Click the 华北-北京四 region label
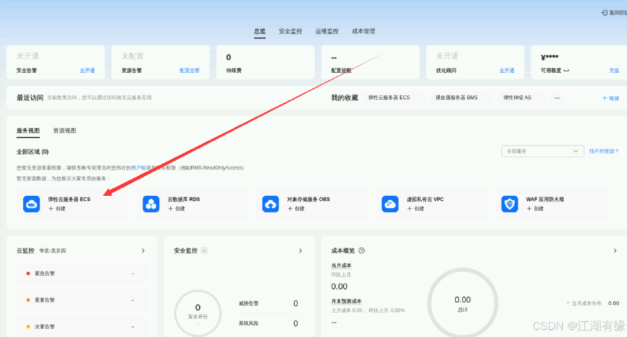This screenshot has width=627, height=337. [x=53, y=250]
